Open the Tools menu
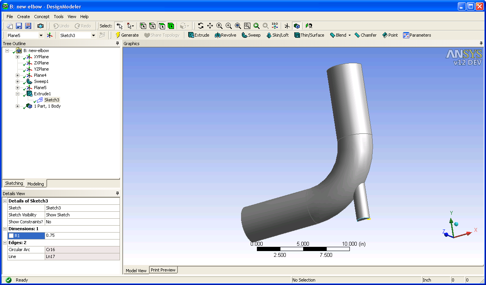Screen dimensions: 486x285 pos(59,17)
